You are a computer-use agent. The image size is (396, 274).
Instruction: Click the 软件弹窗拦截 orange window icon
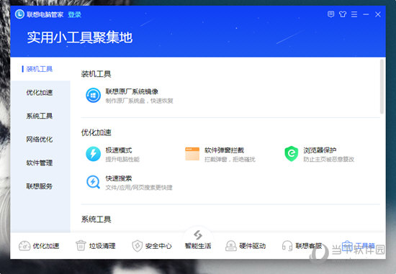[192, 154]
